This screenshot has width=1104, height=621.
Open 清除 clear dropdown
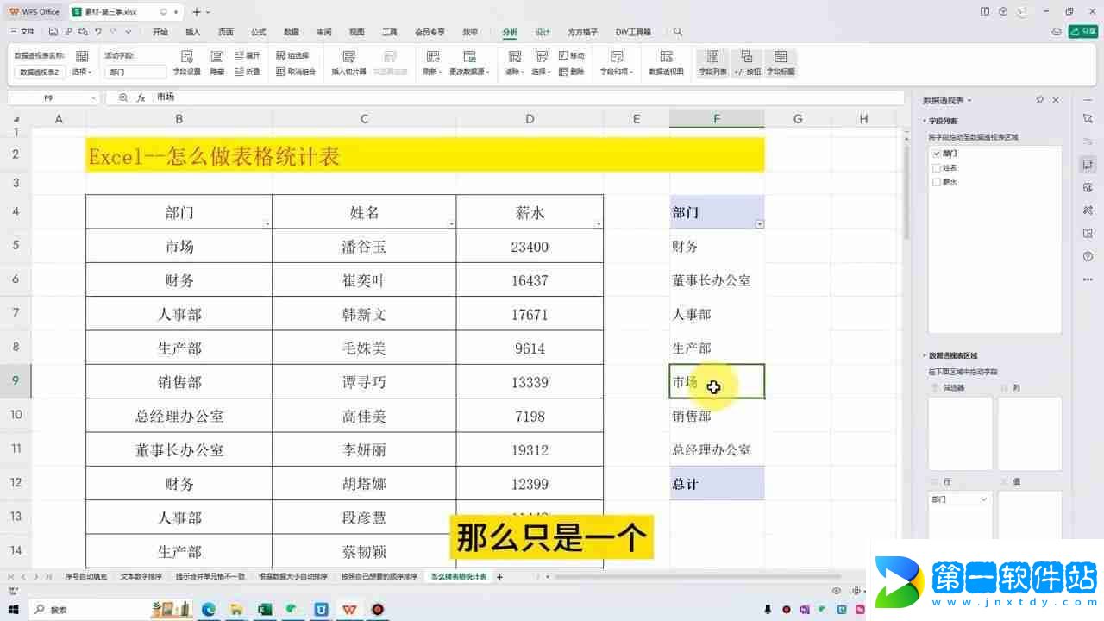click(515, 72)
